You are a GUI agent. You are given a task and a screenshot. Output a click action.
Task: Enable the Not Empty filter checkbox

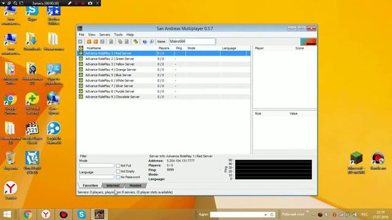(118, 171)
